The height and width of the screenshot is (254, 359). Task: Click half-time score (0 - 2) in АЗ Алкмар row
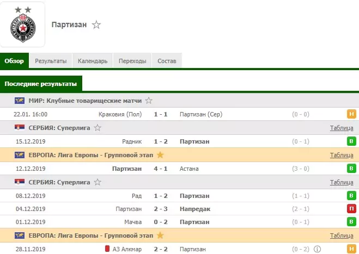(x=301, y=249)
